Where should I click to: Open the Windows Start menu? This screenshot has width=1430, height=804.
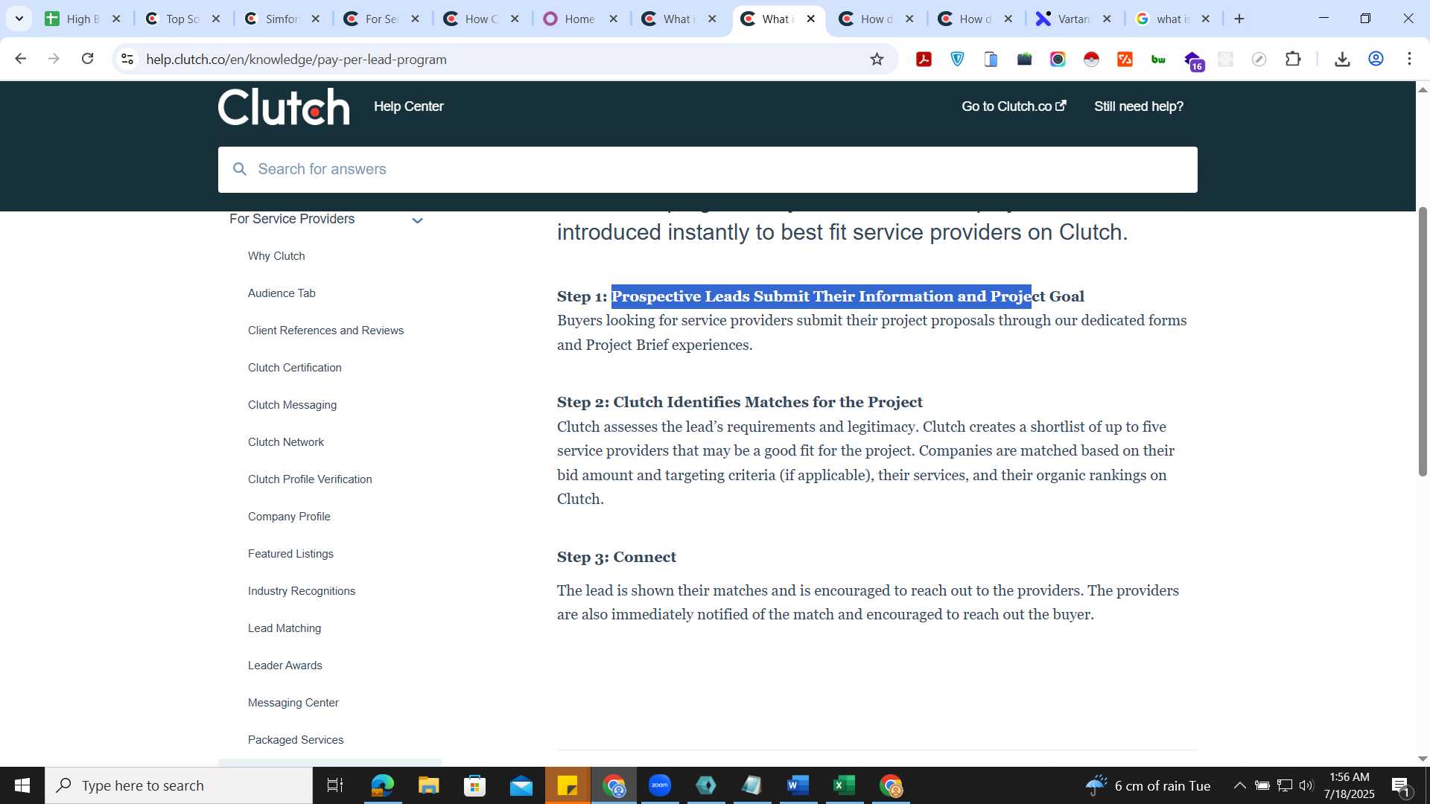coord(22,785)
